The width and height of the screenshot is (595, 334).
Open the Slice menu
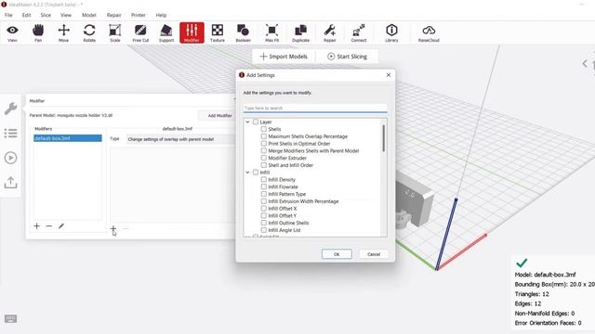46,15
